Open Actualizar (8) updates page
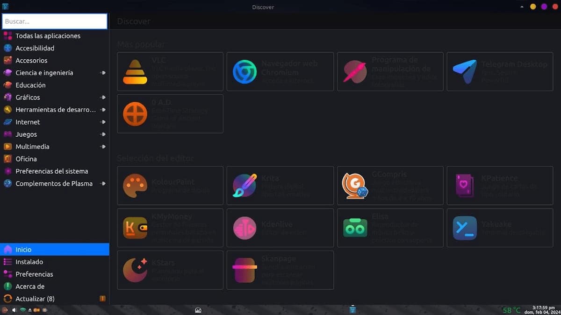 click(55, 299)
